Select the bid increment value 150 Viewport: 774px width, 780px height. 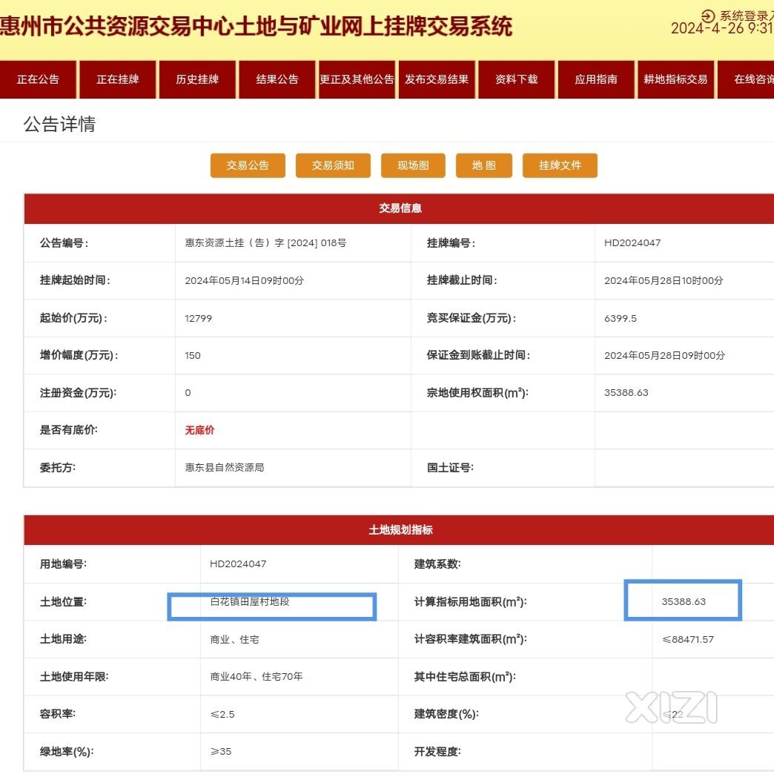(x=193, y=356)
